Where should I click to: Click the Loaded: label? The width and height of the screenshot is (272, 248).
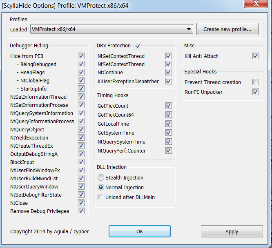click(x=20, y=30)
